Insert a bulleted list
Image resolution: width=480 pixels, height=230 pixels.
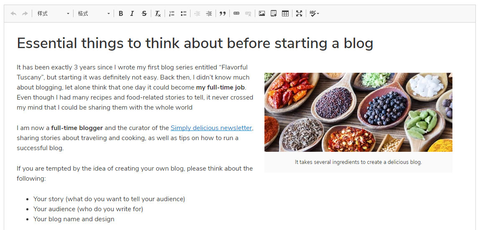point(183,13)
